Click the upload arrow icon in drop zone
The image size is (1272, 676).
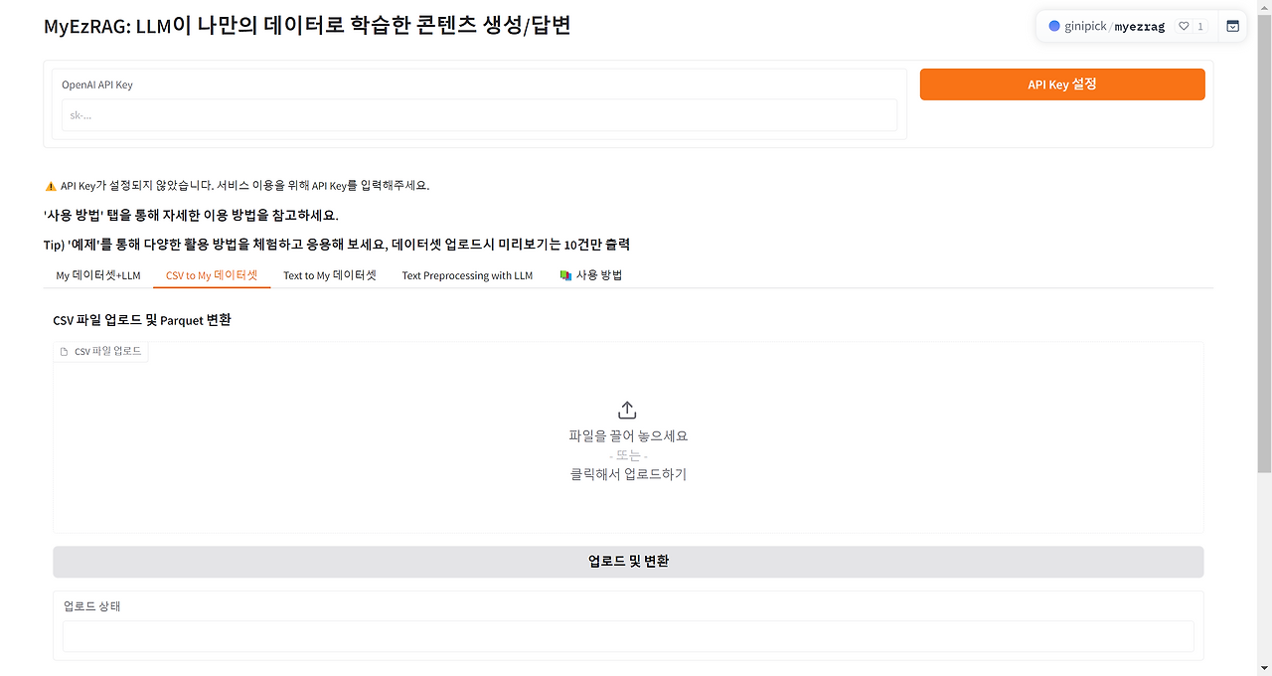[x=627, y=410]
